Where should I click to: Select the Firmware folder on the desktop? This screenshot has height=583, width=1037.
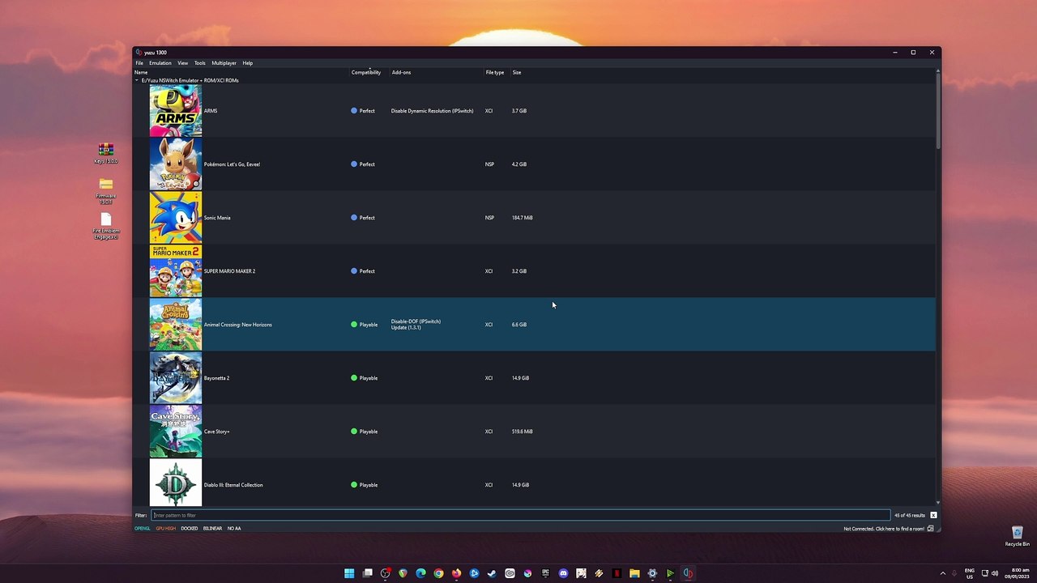pyautogui.click(x=106, y=191)
